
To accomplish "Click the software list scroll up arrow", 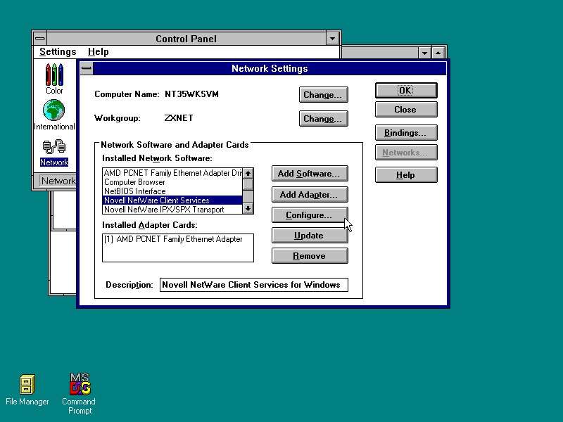I will click(x=248, y=173).
